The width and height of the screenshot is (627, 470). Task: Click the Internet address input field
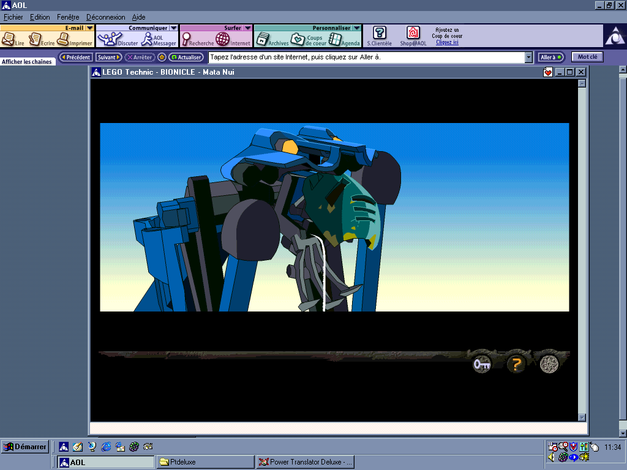[366, 57]
